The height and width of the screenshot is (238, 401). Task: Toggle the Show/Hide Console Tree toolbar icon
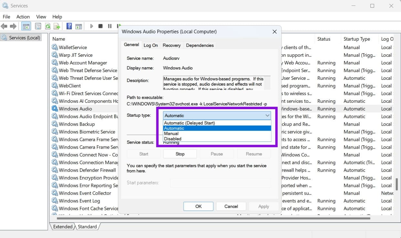click(26, 26)
